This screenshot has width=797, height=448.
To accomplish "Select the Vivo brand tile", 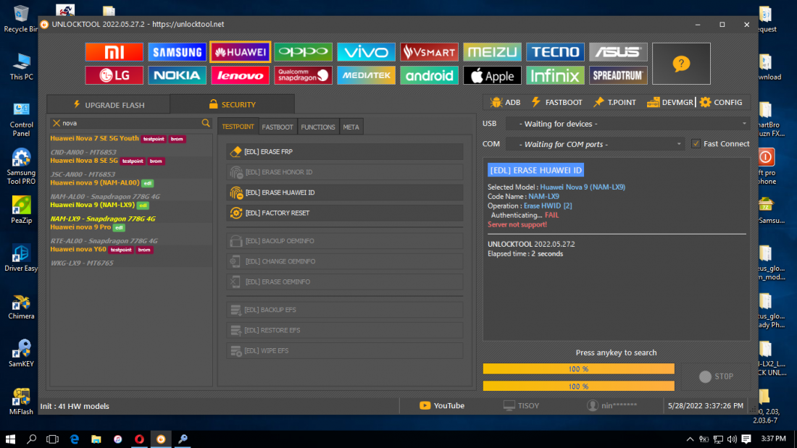I will (367, 52).
